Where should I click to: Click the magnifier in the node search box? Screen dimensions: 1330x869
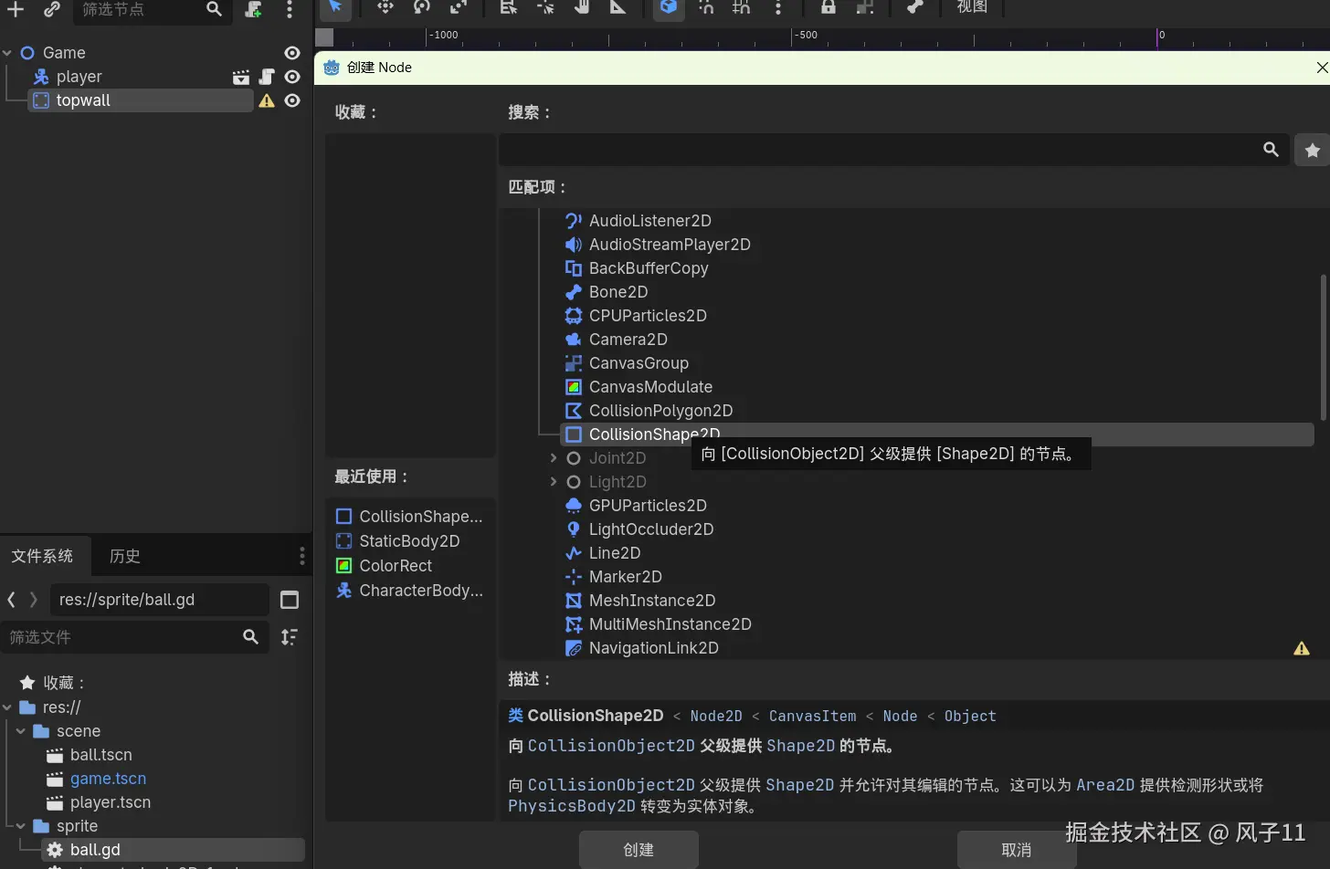(1271, 150)
